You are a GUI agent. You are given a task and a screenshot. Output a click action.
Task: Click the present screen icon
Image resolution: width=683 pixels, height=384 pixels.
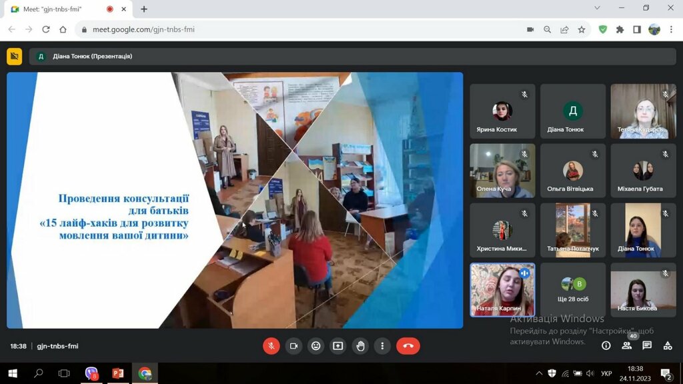click(x=338, y=346)
